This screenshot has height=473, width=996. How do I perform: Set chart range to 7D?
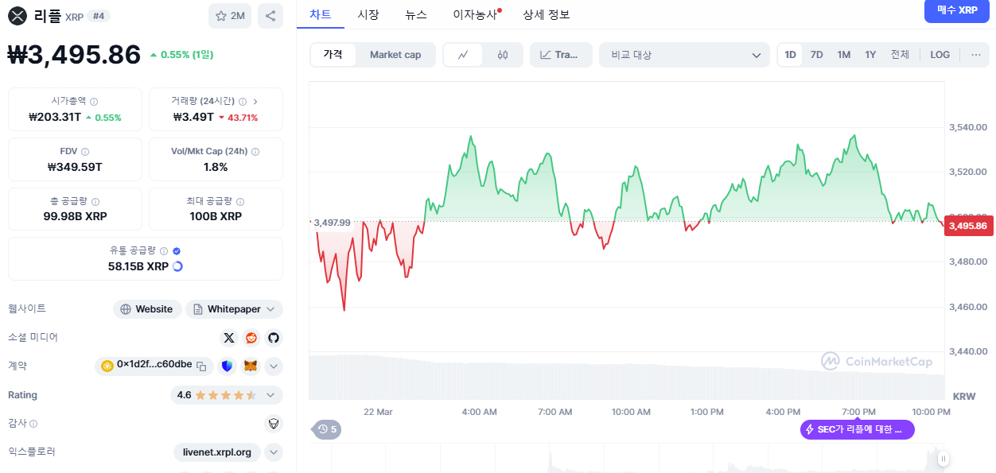[x=816, y=55]
